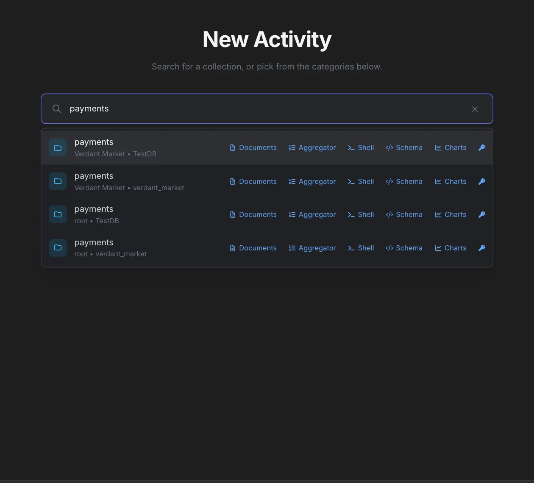Open Documents for Verdant Market TestDB payments
Image resolution: width=534 pixels, height=483 pixels.
(253, 147)
